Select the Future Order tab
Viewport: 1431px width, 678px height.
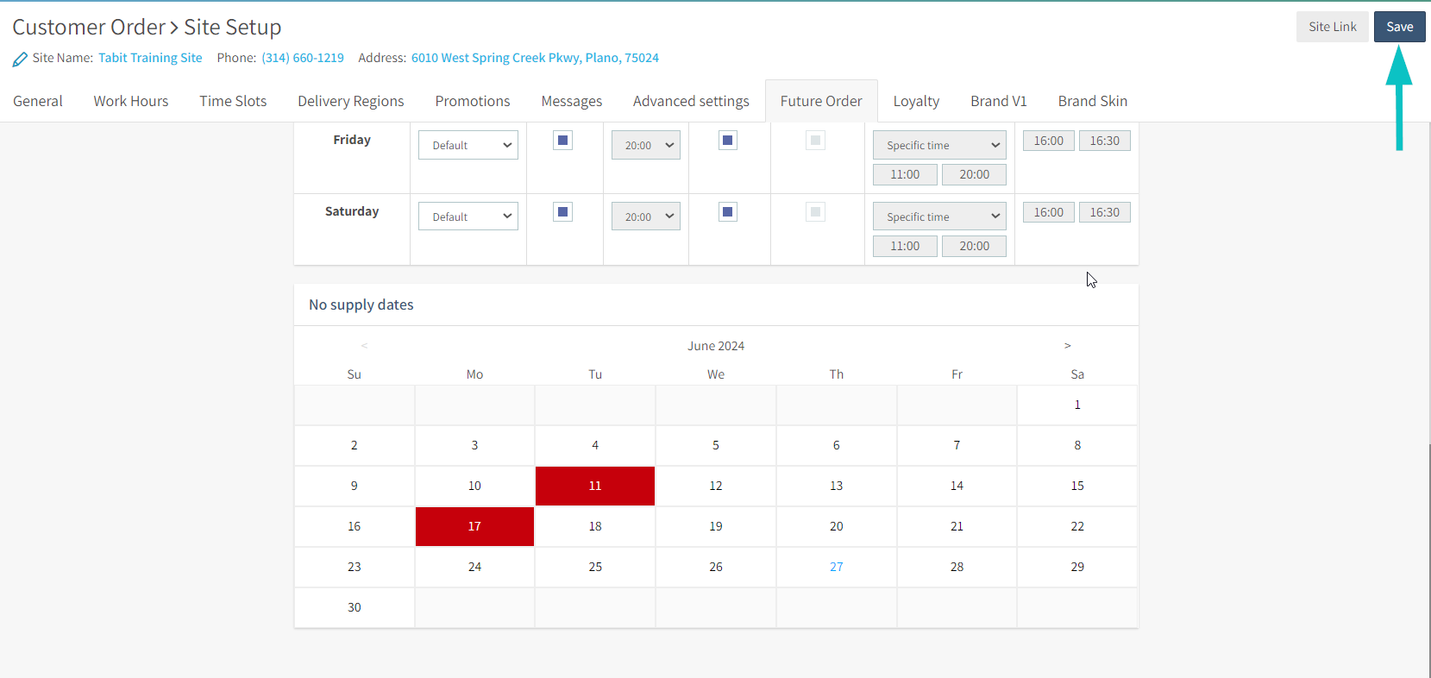pyautogui.click(x=821, y=101)
